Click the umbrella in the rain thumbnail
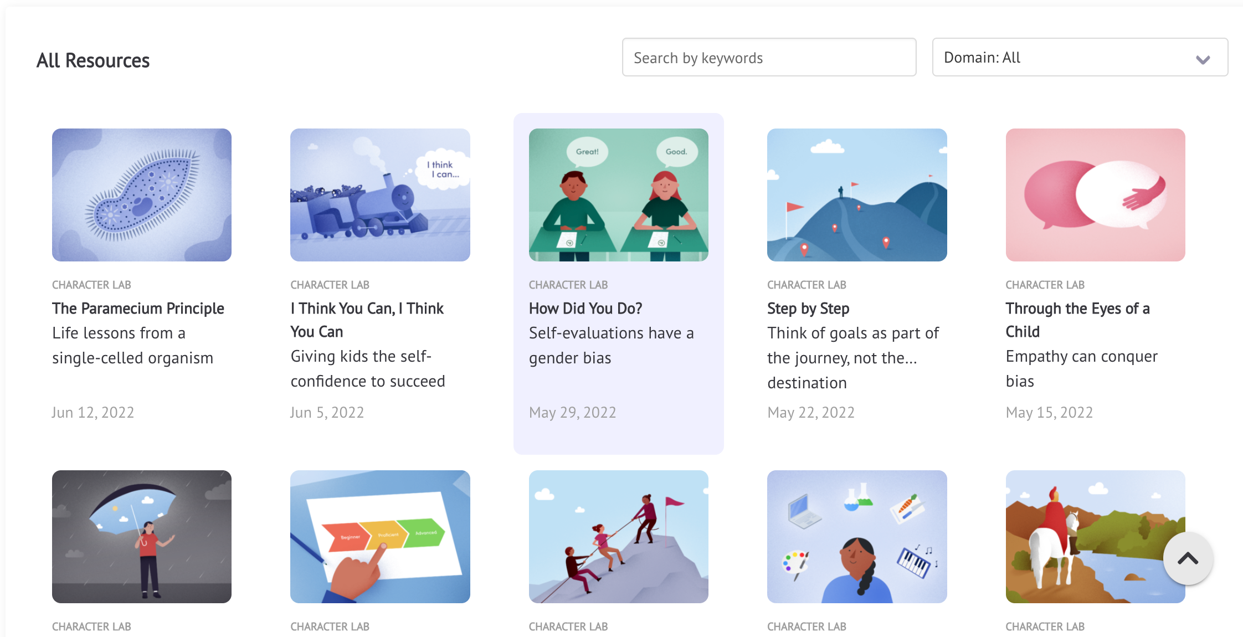The width and height of the screenshot is (1243, 637). (142, 537)
